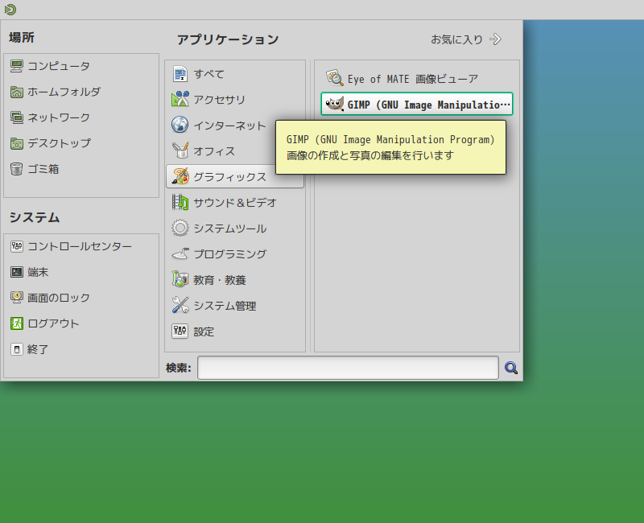Launch Eye of MATE 画像ビューア

417,78
